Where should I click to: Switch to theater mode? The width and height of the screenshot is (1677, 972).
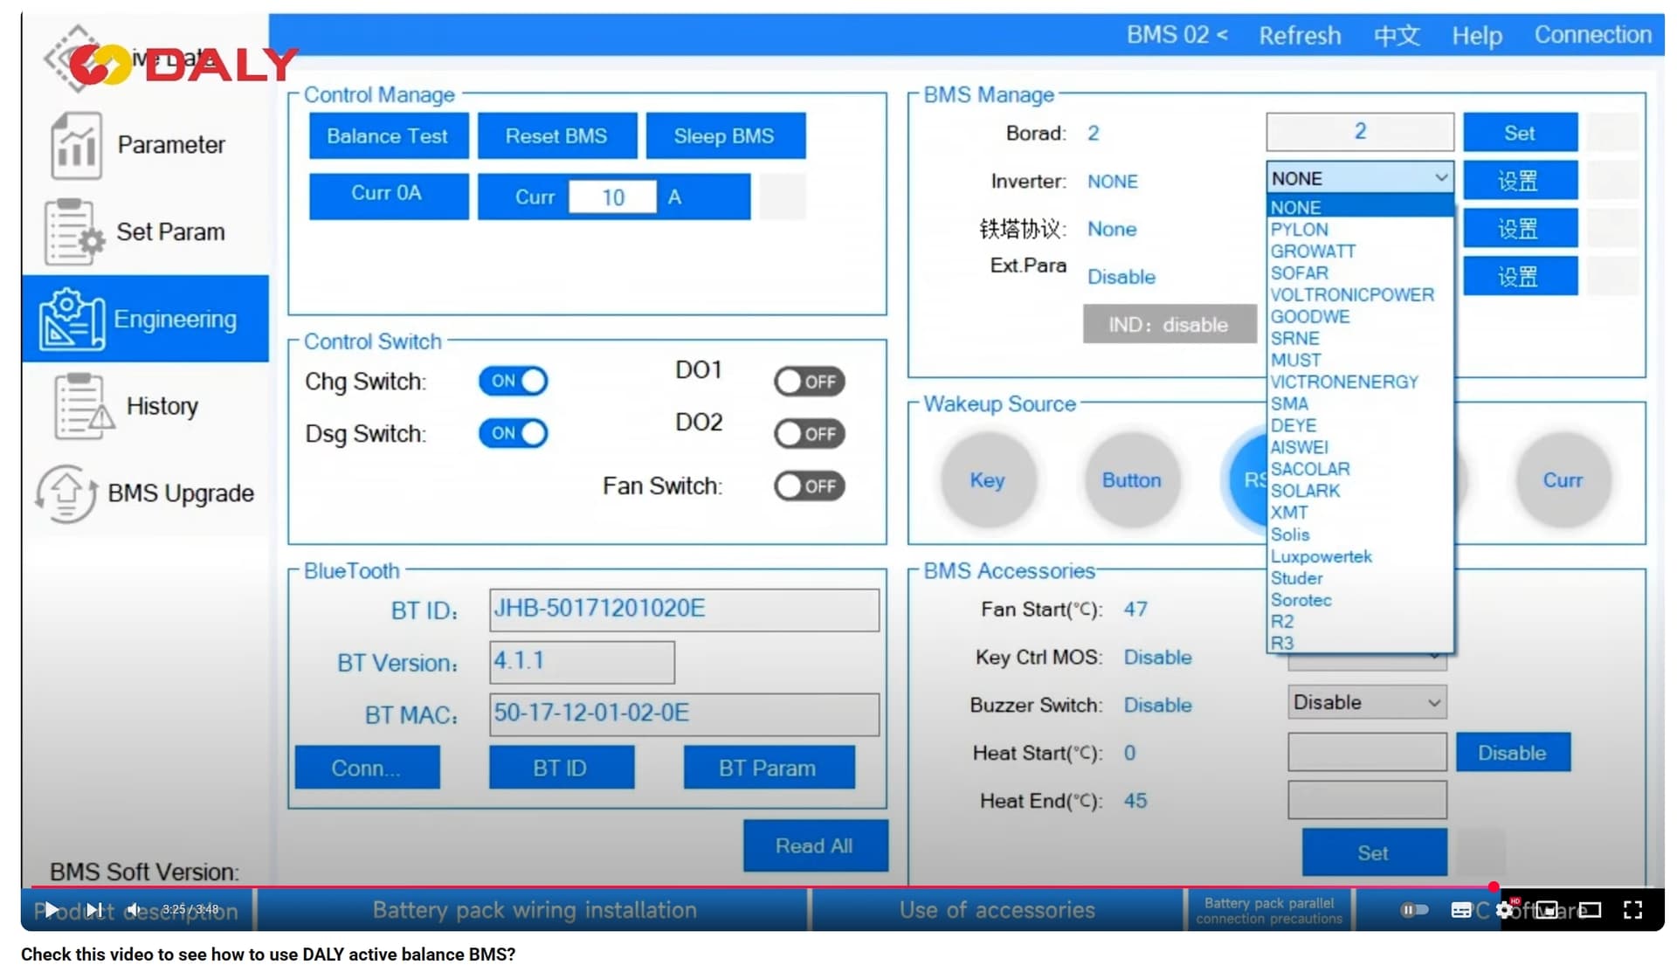pyautogui.click(x=1590, y=910)
